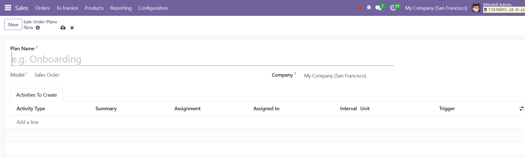Toggle optional columns with the adjust icon
525x158 pixels.
[x=521, y=109]
